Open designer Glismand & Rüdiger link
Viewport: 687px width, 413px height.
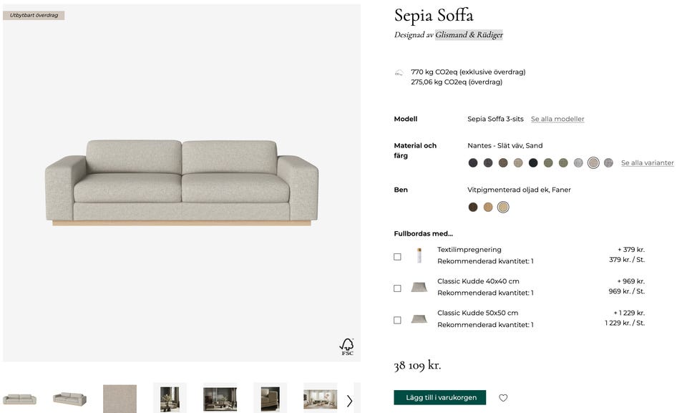tap(469, 34)
